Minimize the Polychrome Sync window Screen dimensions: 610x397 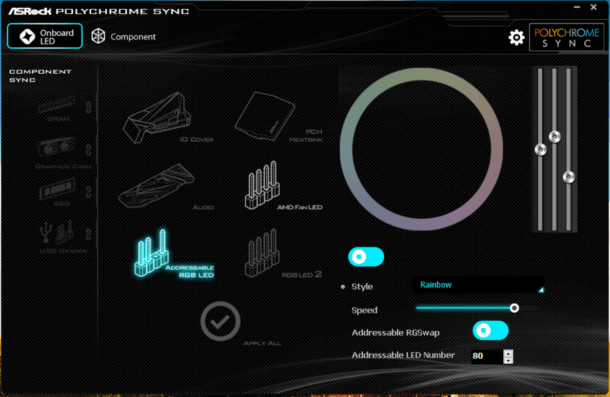pyautogui.click(x=577, y=7)
